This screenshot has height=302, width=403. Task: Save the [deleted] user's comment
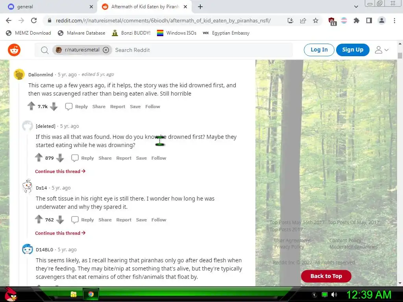coord(141,158)
